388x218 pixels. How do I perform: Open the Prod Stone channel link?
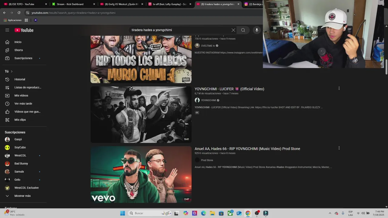(x=207, y=160)
